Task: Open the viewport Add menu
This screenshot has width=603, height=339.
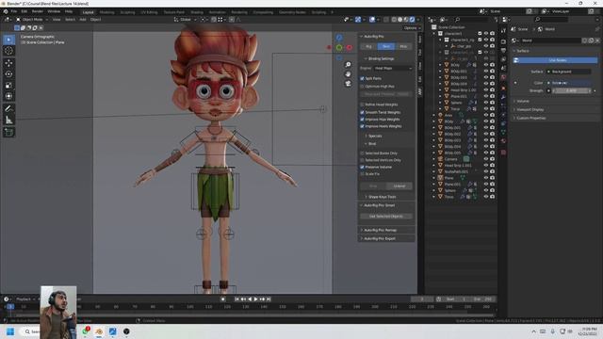Action: point(83,19)
